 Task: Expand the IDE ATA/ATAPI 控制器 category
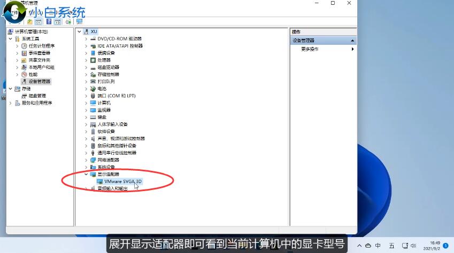click(x=86, y=46)
